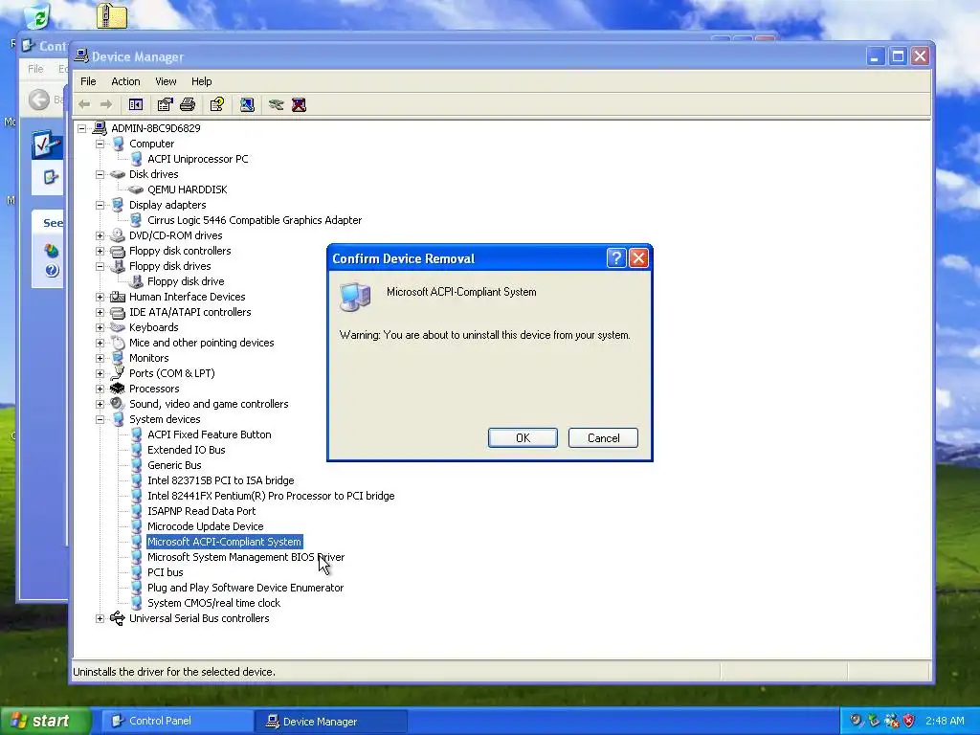Expand the Keyboards category
The image size is (980, 735).
[100, 327]
